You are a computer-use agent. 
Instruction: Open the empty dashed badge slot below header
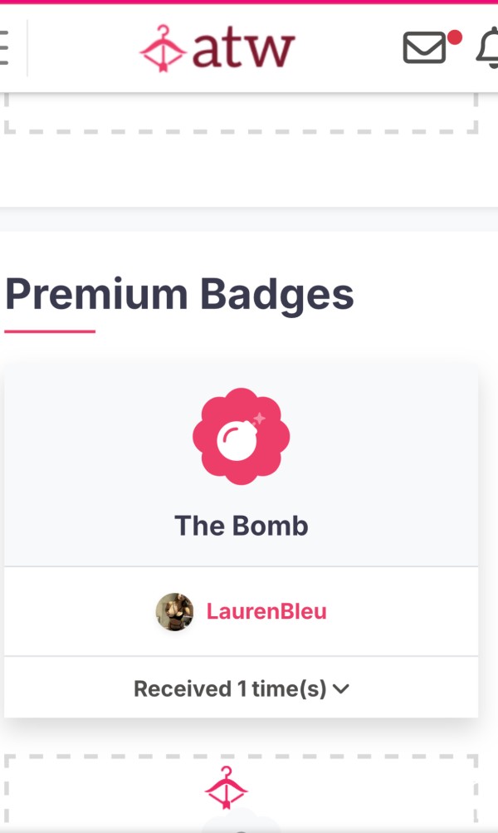(x=241, y=114)
